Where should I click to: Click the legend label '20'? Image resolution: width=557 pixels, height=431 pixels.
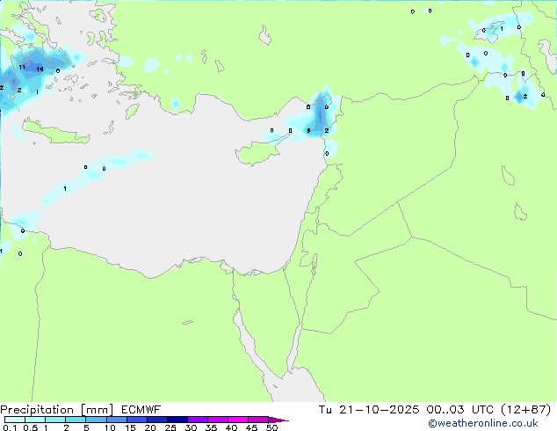tap(150, 427)
